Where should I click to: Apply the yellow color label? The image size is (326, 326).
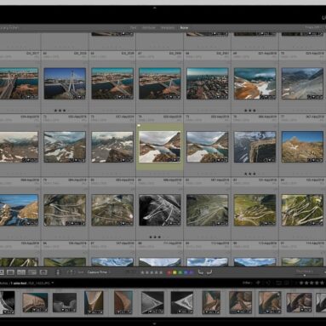tap(174, 272)
